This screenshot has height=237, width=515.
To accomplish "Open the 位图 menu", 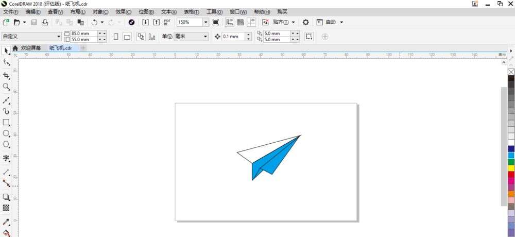I will point(146,12).
